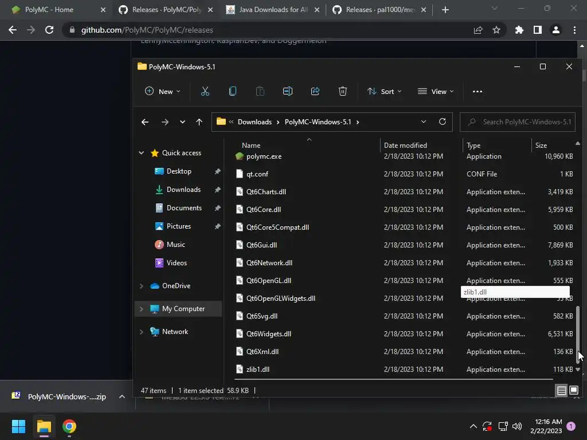Select Releases PolyMC/PolyMC tab
Viewport: 587px width, 440px height.
167,10
